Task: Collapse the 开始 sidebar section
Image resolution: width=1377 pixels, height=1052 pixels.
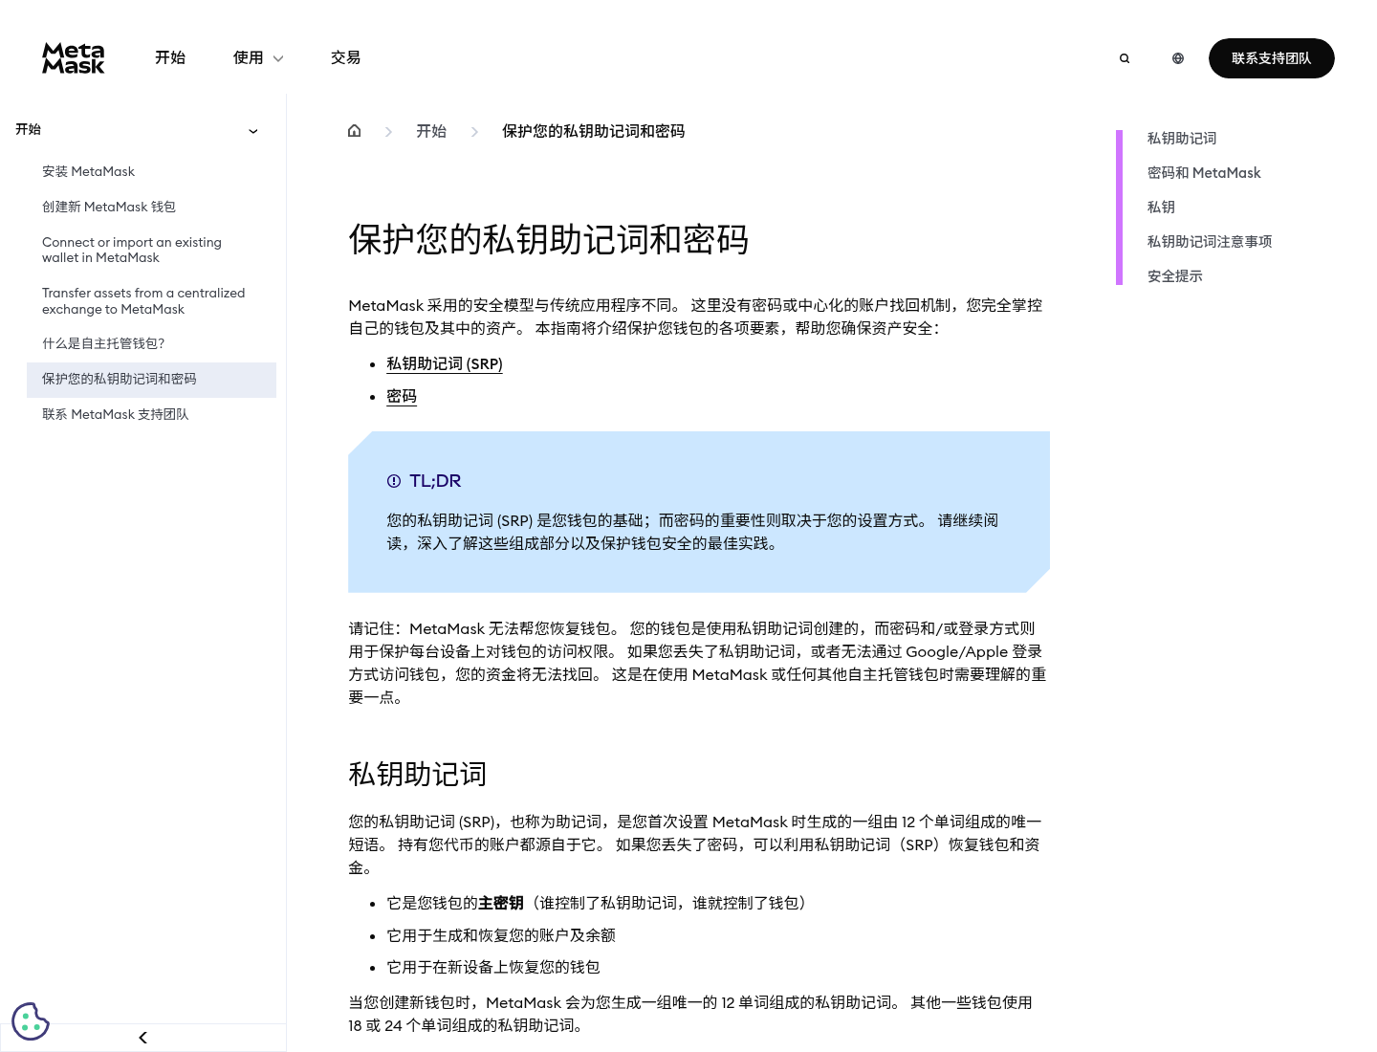Action: click(253, 131)
